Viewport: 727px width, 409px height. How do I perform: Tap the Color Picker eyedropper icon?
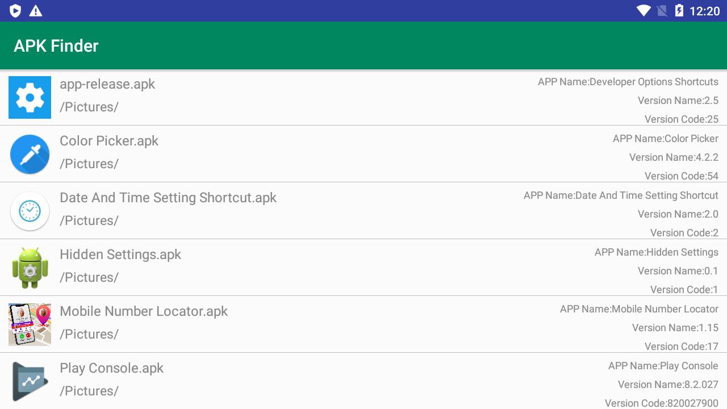click(30, 154)
